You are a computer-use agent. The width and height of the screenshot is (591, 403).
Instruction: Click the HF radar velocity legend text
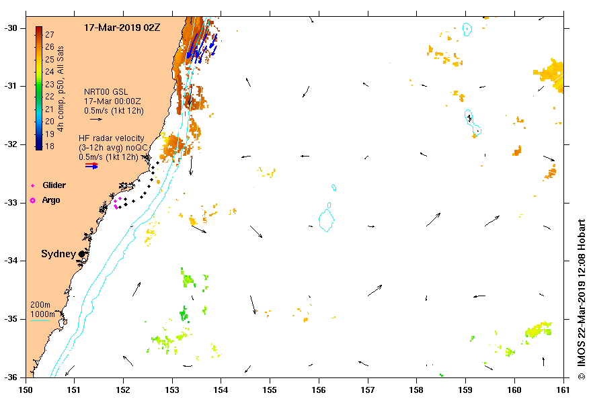(x=112, y=138)
